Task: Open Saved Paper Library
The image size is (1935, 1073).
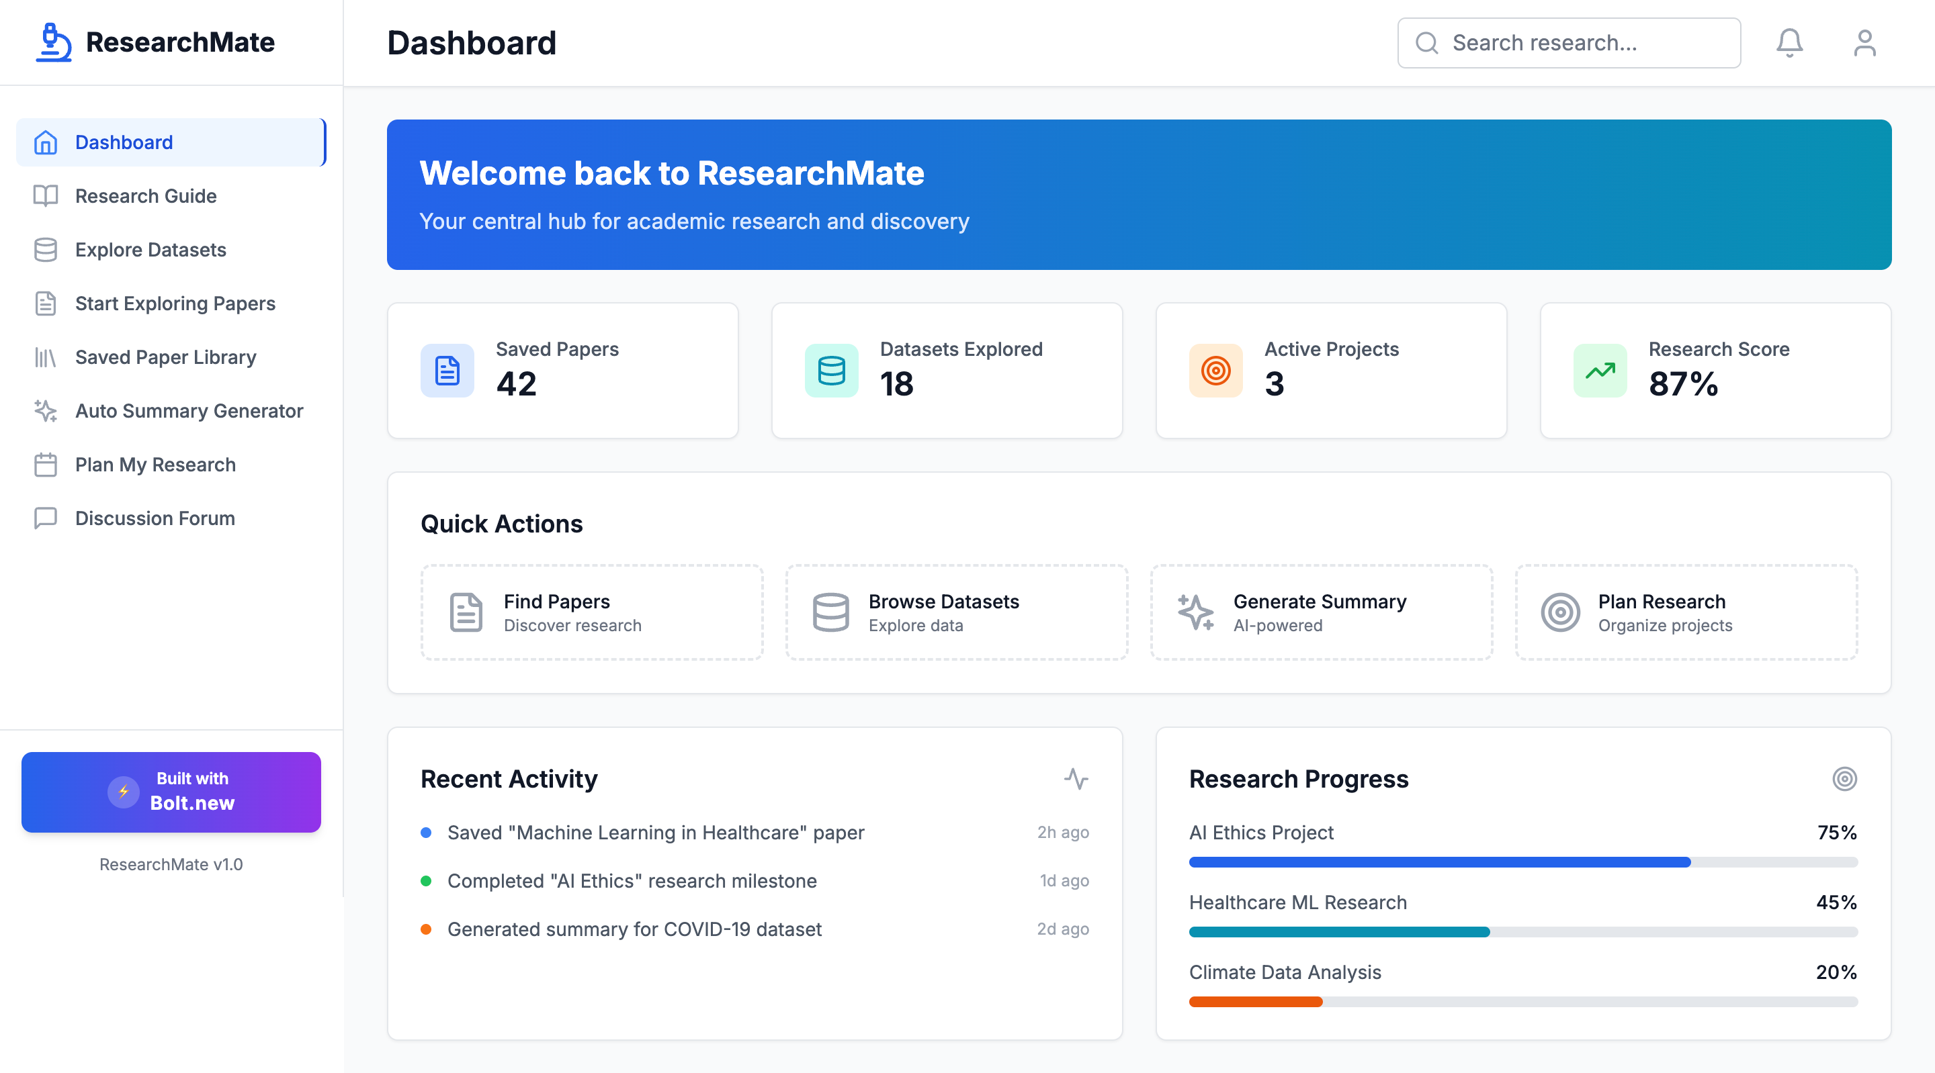Action: [x=165, y=357]
